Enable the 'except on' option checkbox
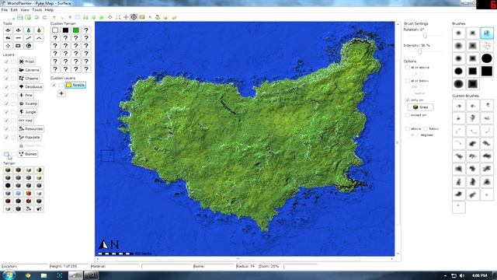497x280 pixels. coord(407,115)
